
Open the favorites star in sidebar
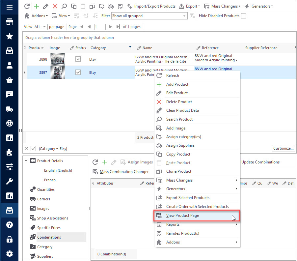pos(10,36)
